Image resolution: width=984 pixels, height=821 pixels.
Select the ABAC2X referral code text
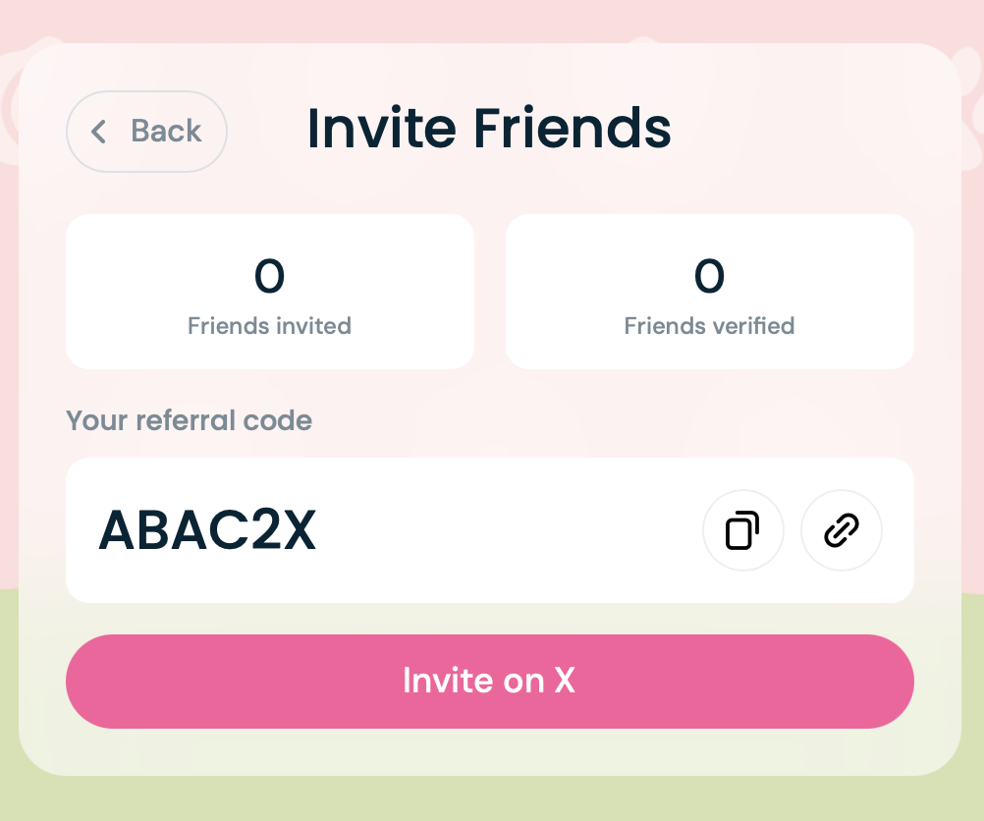click(x=207, y=531)
